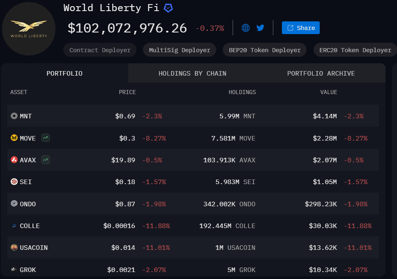Screen dimensions: 397x279
Task: Click the $1.05M value cell
Action: [x=325, y=182]
